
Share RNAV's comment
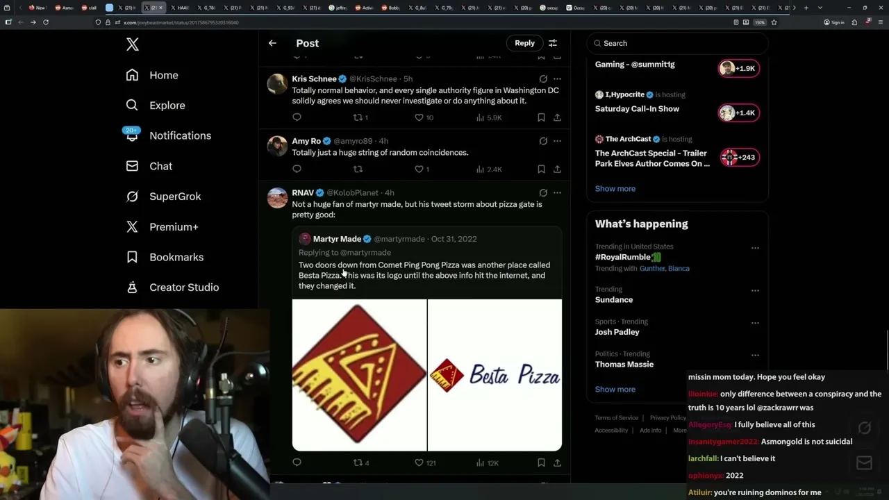[557, 462]
